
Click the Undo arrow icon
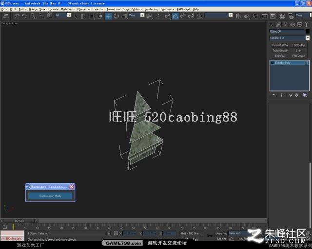pos(17,16)
